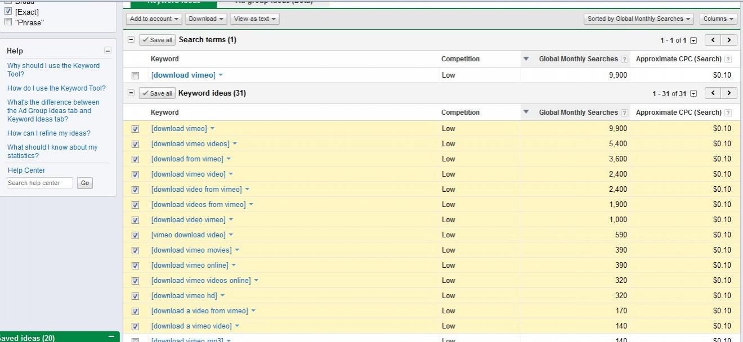Collapse the Search terms section

131,39
